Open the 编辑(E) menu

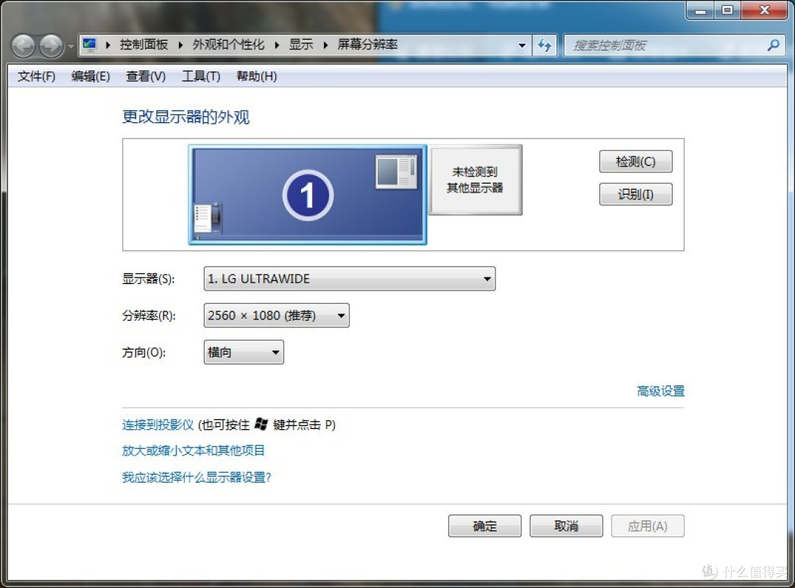pyautogui.click(x=91, y=76)
